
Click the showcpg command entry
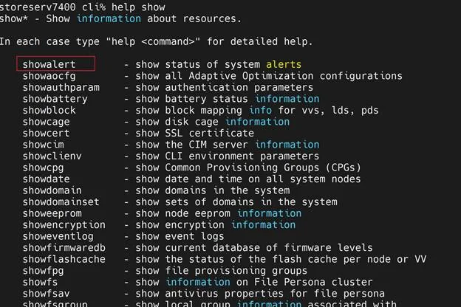click(43, 168)
